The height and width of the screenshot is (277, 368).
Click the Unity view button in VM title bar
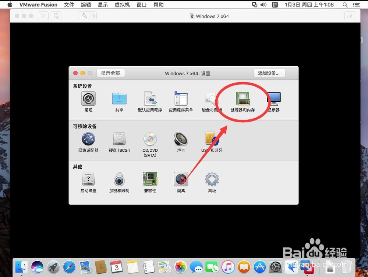point(350,16)
